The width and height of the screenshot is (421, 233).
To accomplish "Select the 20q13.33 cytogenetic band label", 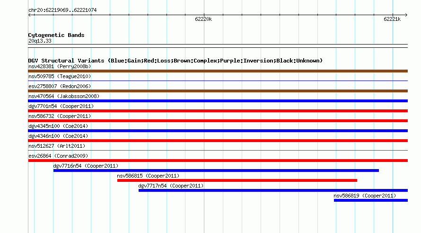I will coord(40,41).
